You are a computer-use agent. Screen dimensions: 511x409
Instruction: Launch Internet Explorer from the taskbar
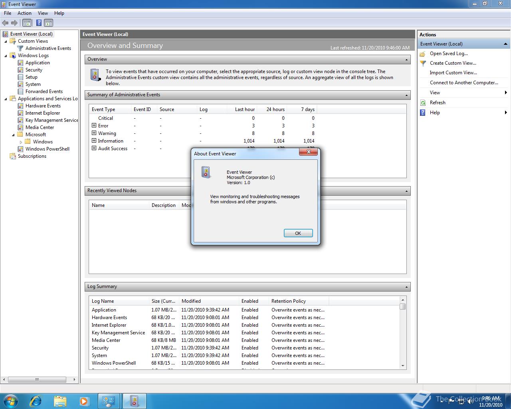[x=36, y=401]
